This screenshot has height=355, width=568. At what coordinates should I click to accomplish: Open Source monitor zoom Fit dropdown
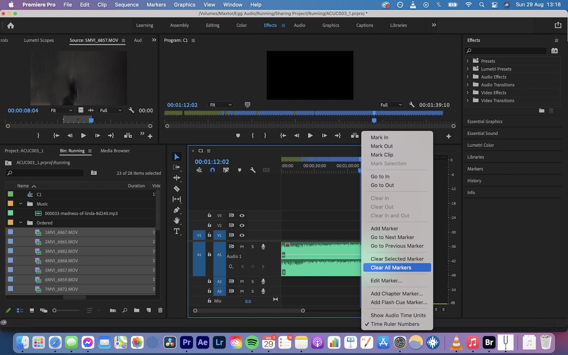click(x=61, y=110)
